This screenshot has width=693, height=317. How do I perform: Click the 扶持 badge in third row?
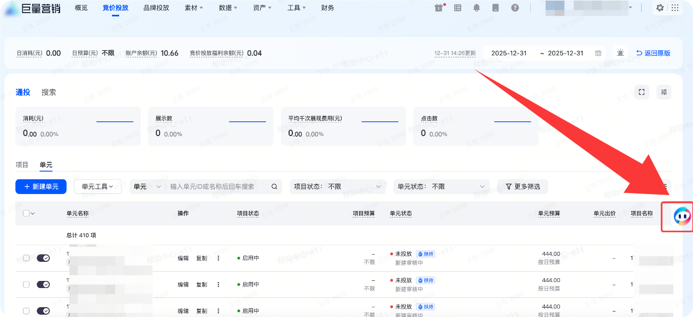pos(425,306)
